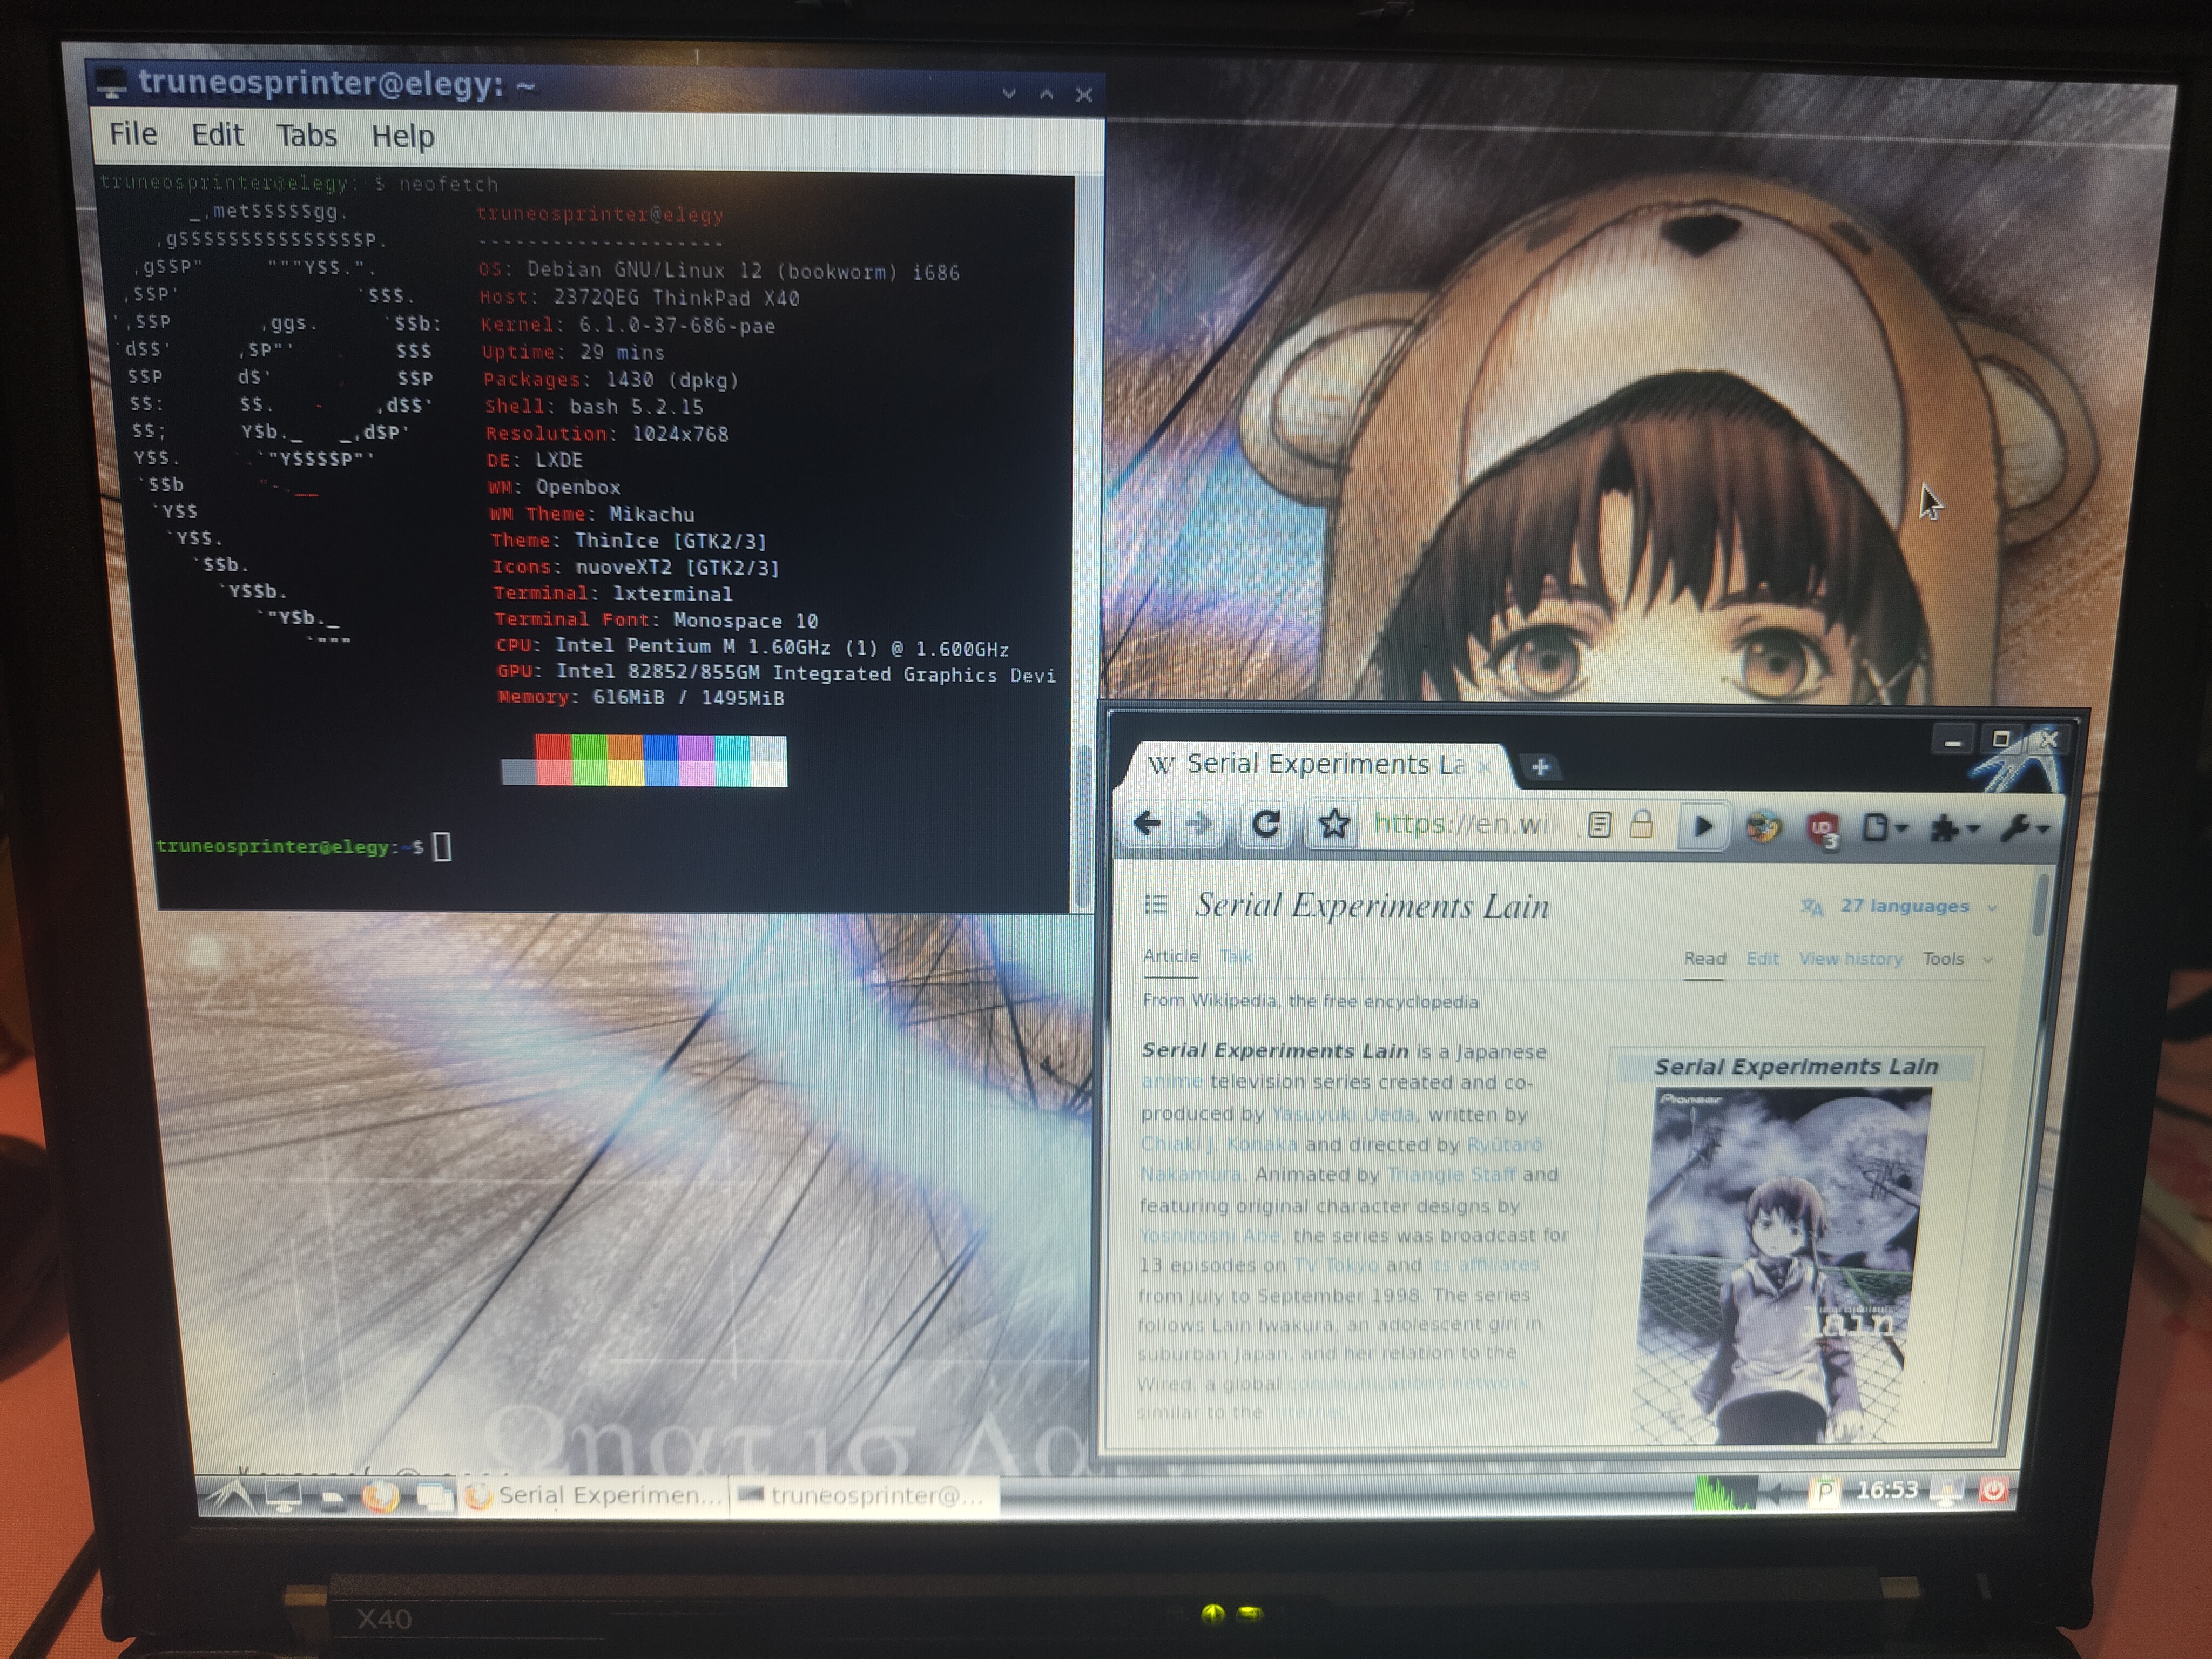Click the round extension icon beside uBlock
This screenshot has width=2212, height=1659.
[1763, 828]
